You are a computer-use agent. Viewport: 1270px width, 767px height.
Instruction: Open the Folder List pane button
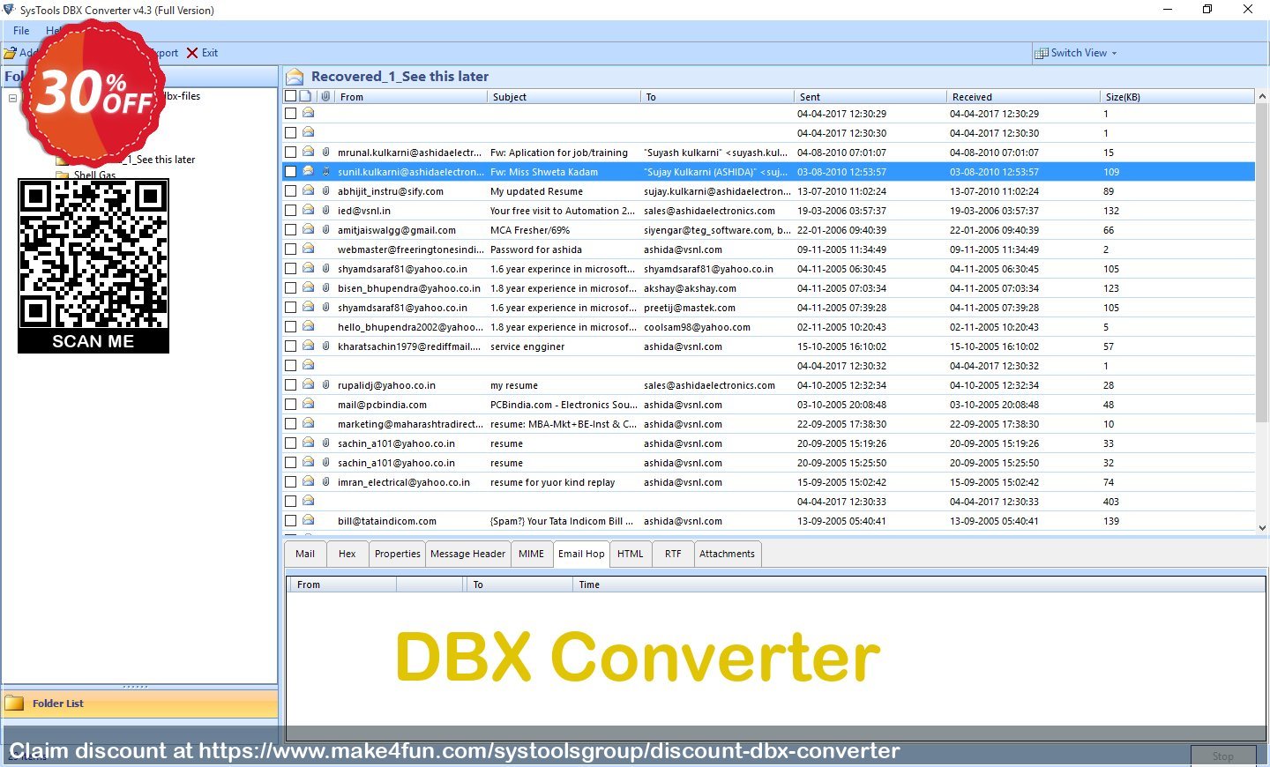[139, 704]
